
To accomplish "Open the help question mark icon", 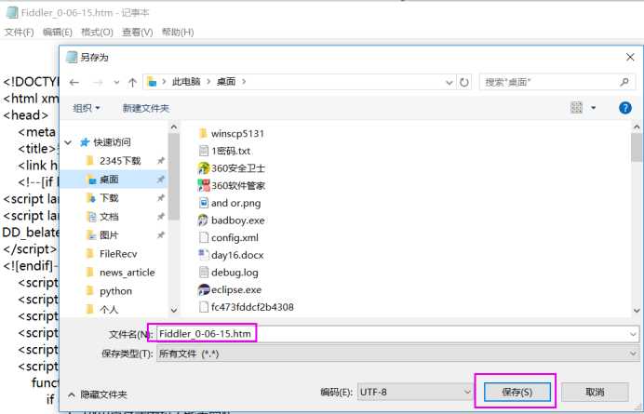I will click(x=625, y=108).
